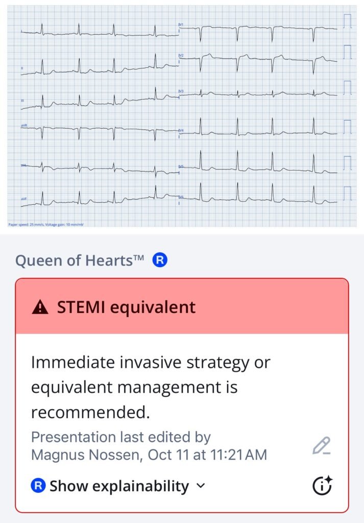Click the calibration pulse on the V1 row

(348, 21)
